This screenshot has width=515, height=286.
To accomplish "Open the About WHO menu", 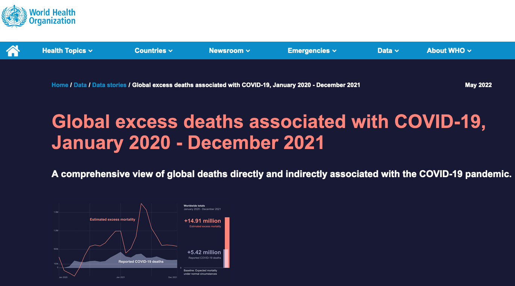I will (449, 51).
